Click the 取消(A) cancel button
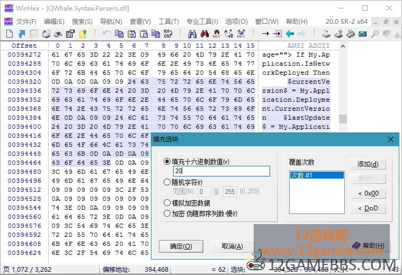402x275 pixels. [x=232, y=246]
